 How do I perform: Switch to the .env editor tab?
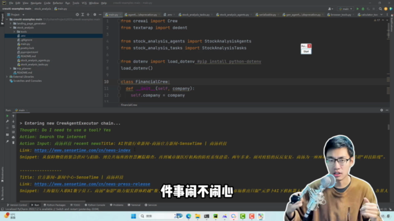(x=168, y=15)
